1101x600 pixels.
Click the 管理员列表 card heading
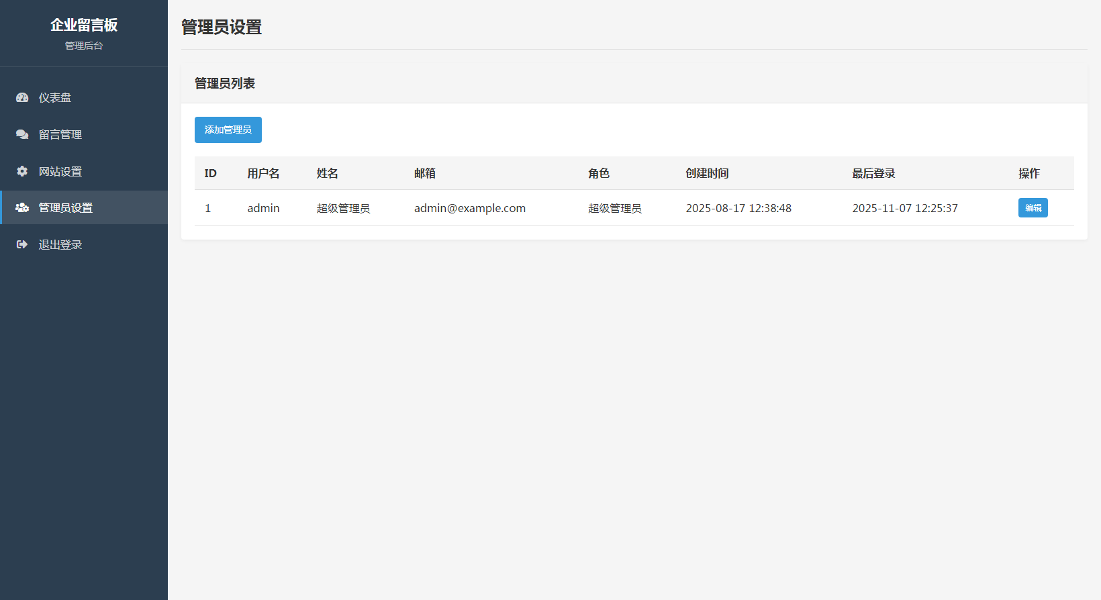[225, 83]
